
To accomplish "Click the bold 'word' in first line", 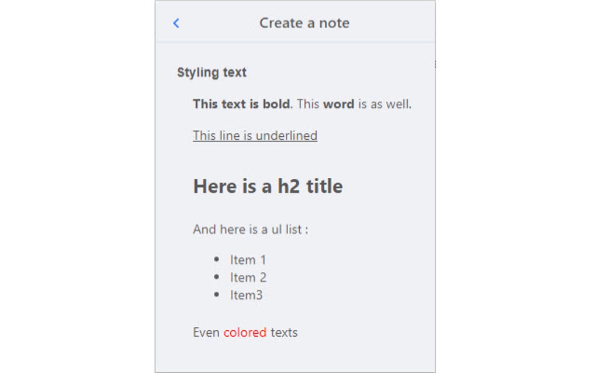I will (338, 104).
